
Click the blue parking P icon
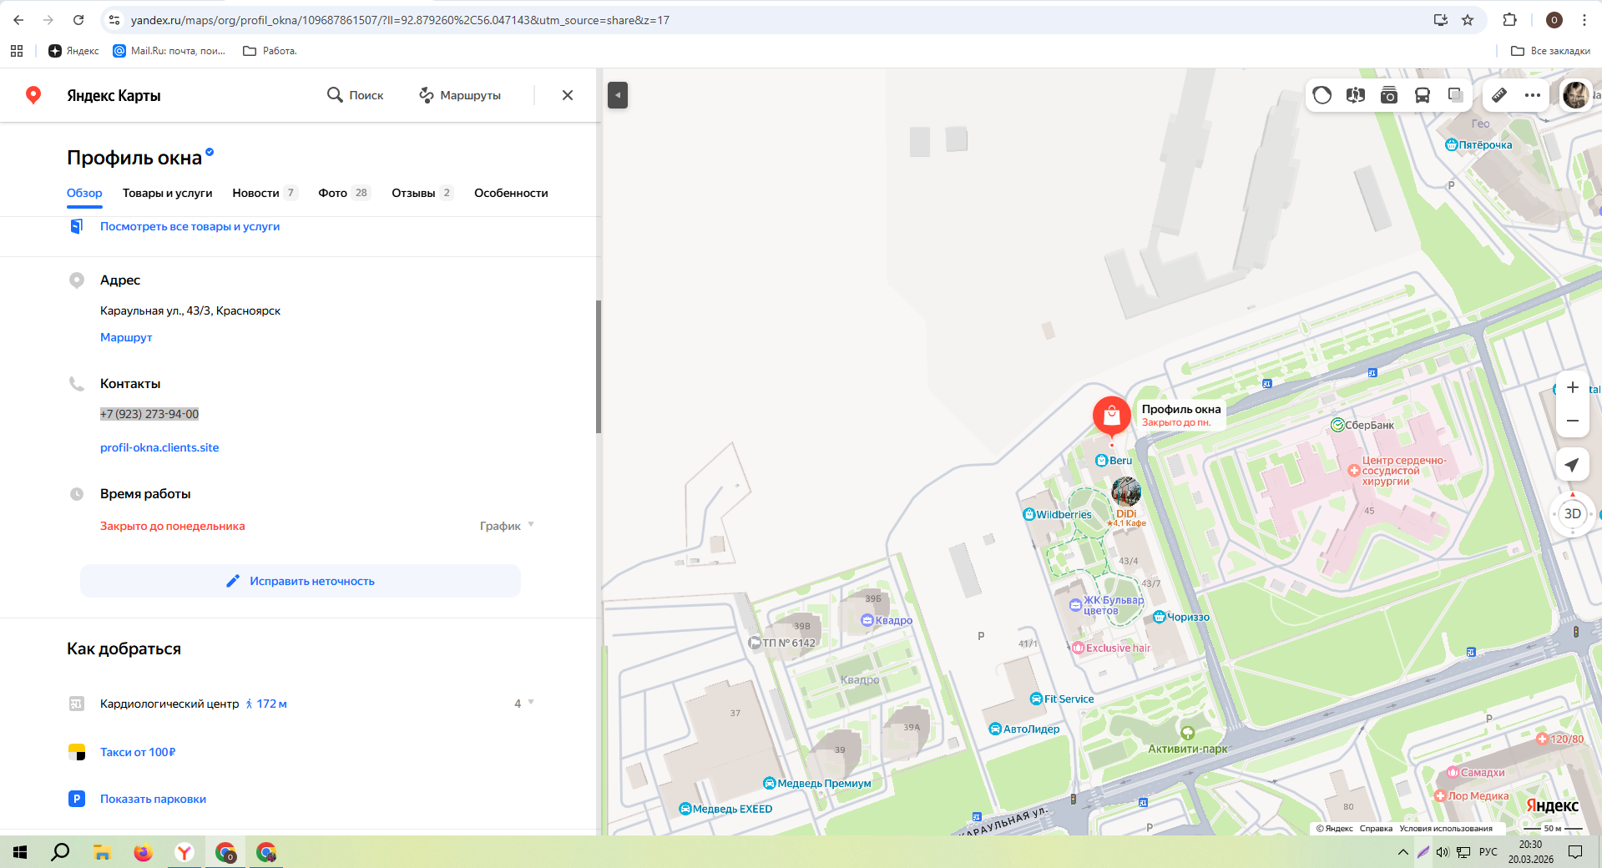77,799
